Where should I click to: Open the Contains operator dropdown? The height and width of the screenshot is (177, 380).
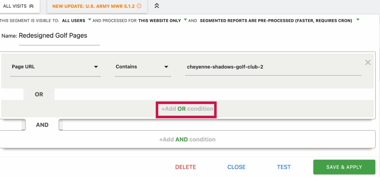pos(143,67)
